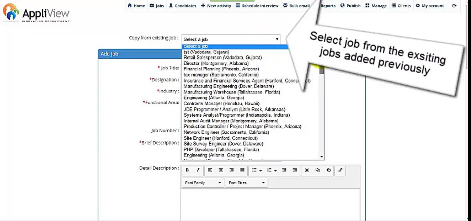Insert a numbered list
Viewport: 471px width, 221px height.
click(269, 170)
